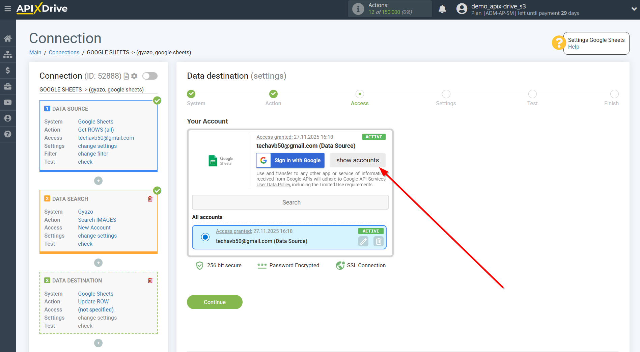Open notifications bell icon
This screenshot has height=352, width=640.
coord(442,9)
